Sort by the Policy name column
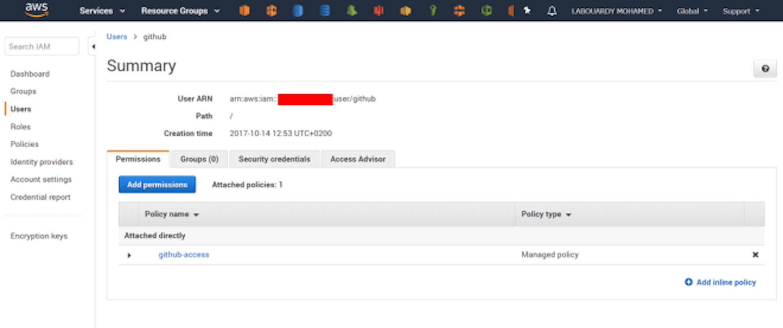 tap(172, 214)
